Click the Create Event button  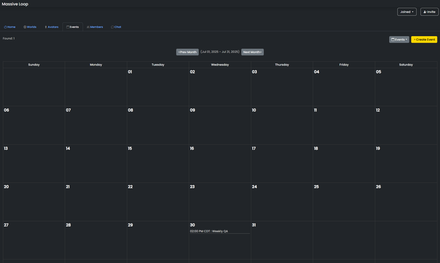pos(424,40)
